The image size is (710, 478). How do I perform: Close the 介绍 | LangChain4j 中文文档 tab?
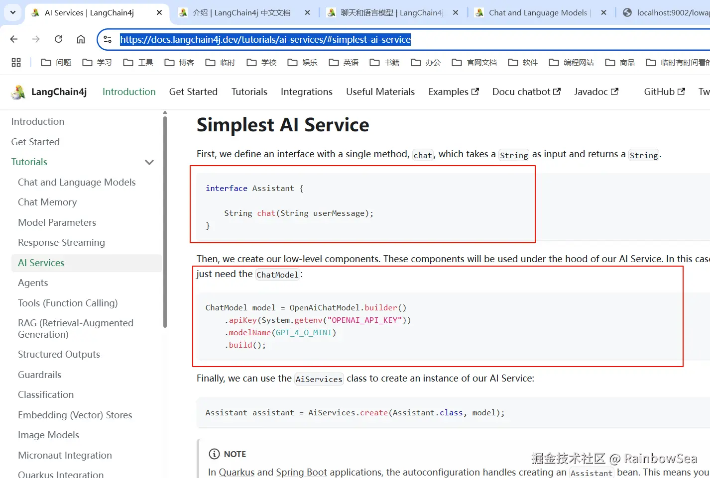point(308,12)
